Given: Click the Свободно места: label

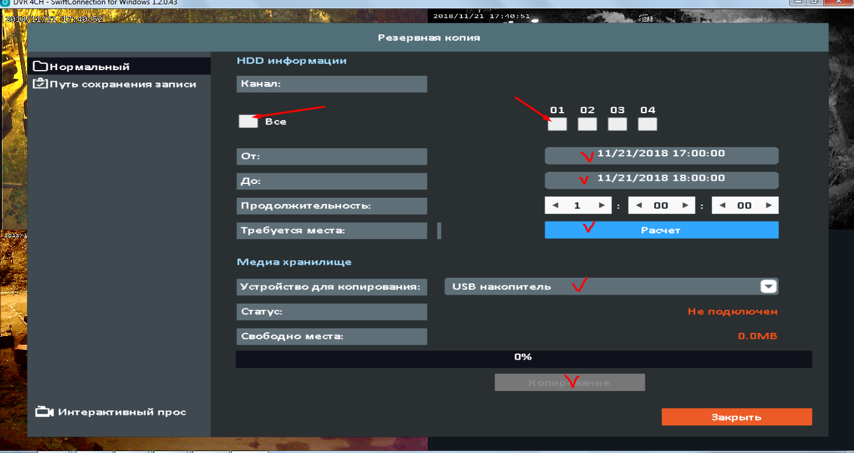Looking at the screenshot, I should pyautogui.click(x=332, y=337).
